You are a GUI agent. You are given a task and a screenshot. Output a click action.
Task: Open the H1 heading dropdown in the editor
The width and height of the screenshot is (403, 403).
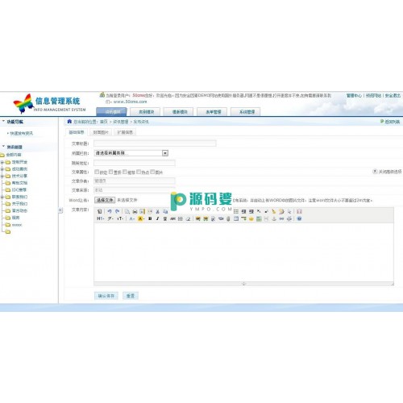click(101, 218)
